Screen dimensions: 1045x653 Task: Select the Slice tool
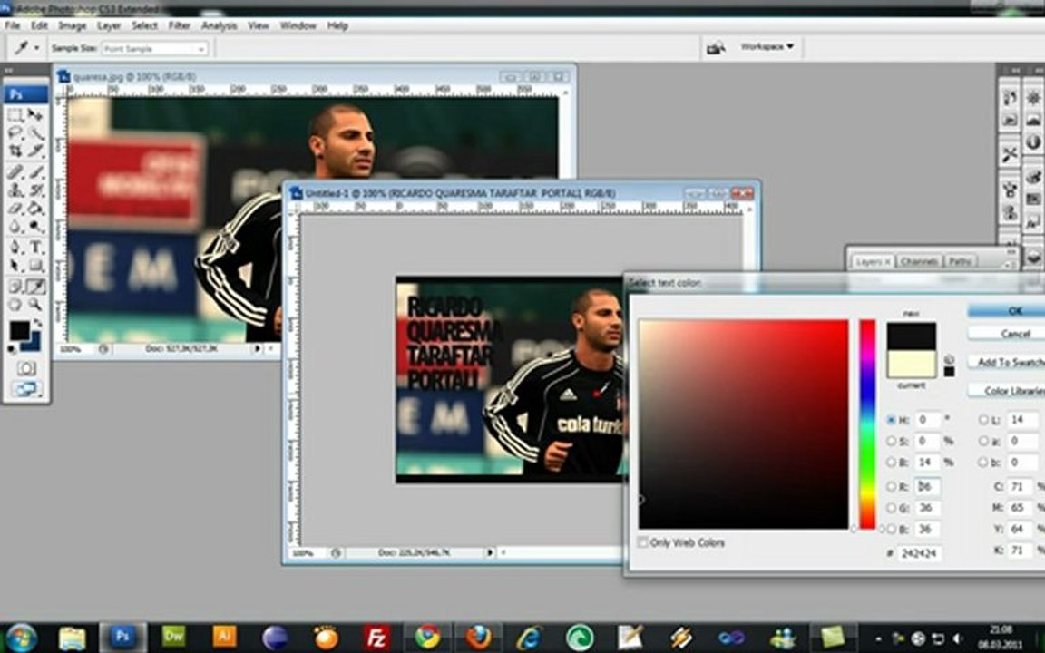point(35,152)
